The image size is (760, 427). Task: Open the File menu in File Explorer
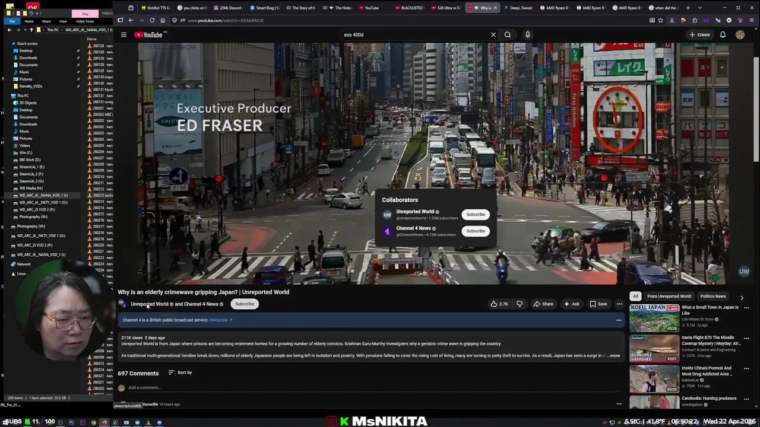[x=11, y=21]
